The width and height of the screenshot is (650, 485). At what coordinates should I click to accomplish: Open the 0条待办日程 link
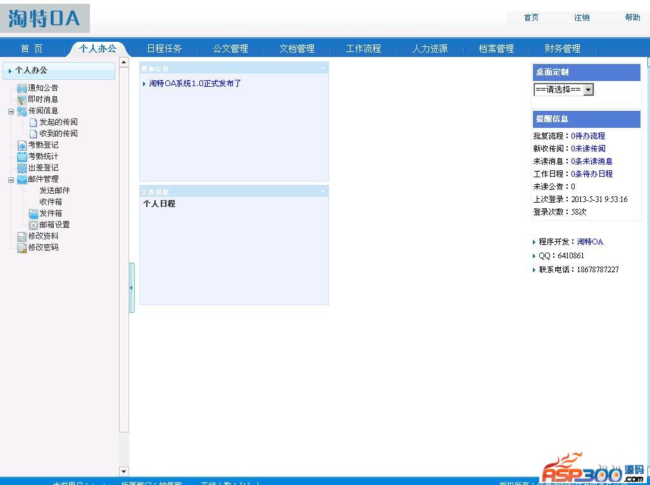click(592, 173)
